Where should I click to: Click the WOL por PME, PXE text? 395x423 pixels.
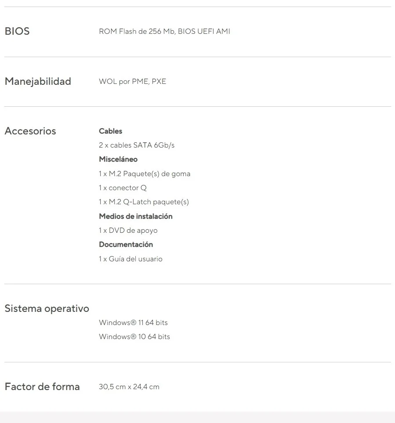pyautogui.click(x=132, y=81)
